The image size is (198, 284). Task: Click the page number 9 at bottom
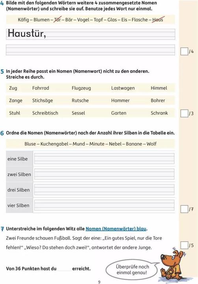(x=99, y=282)
